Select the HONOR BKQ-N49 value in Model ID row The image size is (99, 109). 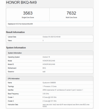(x=49, y=64)
